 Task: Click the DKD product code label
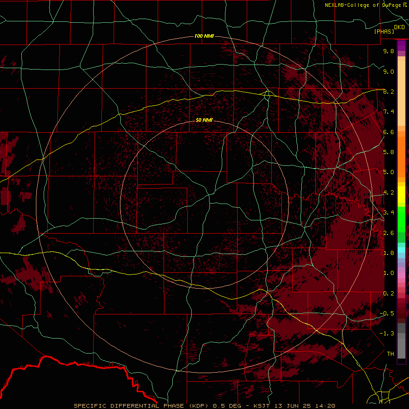click(x=399, y=27)
